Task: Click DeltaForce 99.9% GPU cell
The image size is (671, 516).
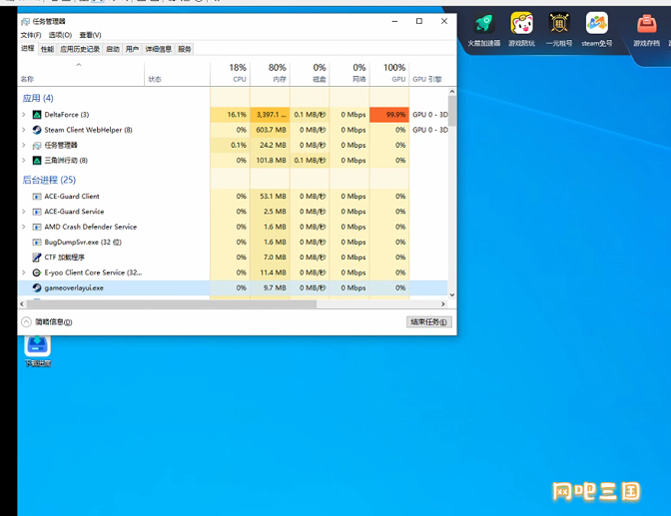Action: (389, 115)
